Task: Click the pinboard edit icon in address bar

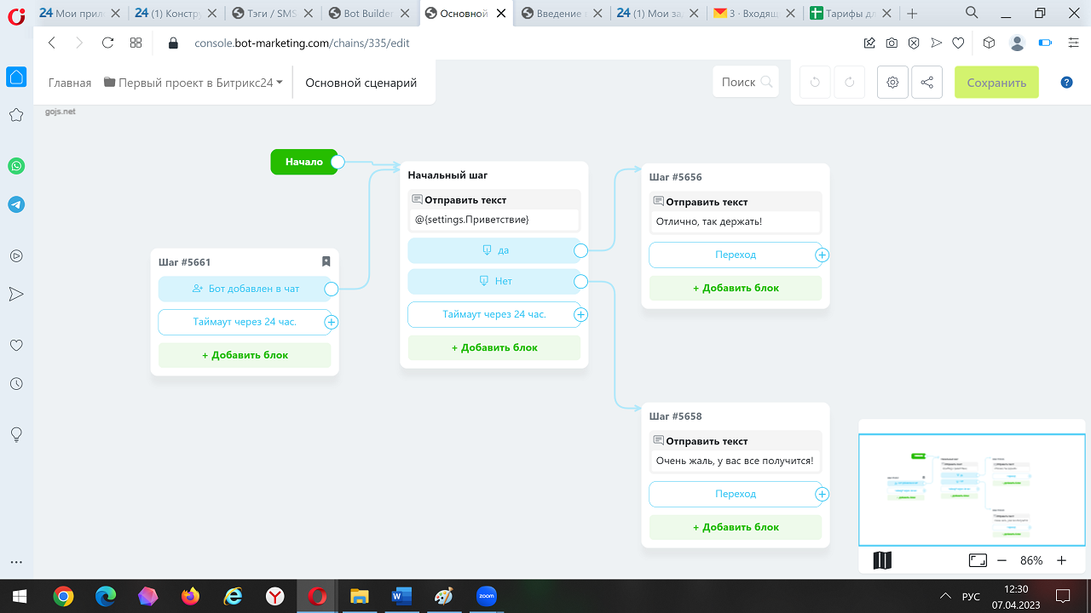Action: coord(869,43)
